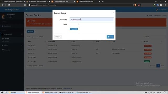Click the Previous pagination button
This screenshot has width=168, height=94.
point(153,66)
